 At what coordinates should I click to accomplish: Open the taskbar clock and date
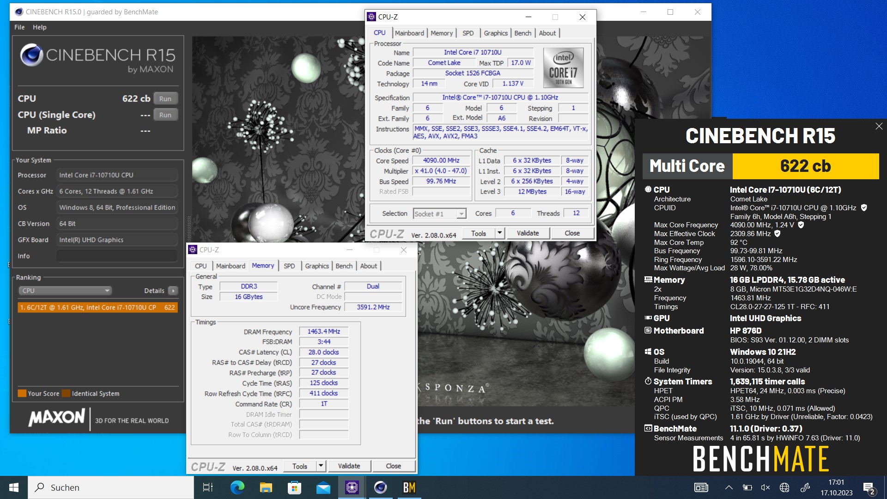click(x=836, y=487)
